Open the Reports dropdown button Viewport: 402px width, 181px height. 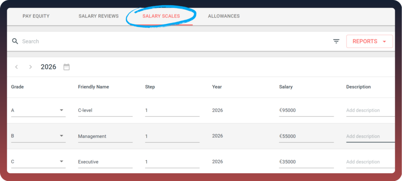tap(369, 41)
